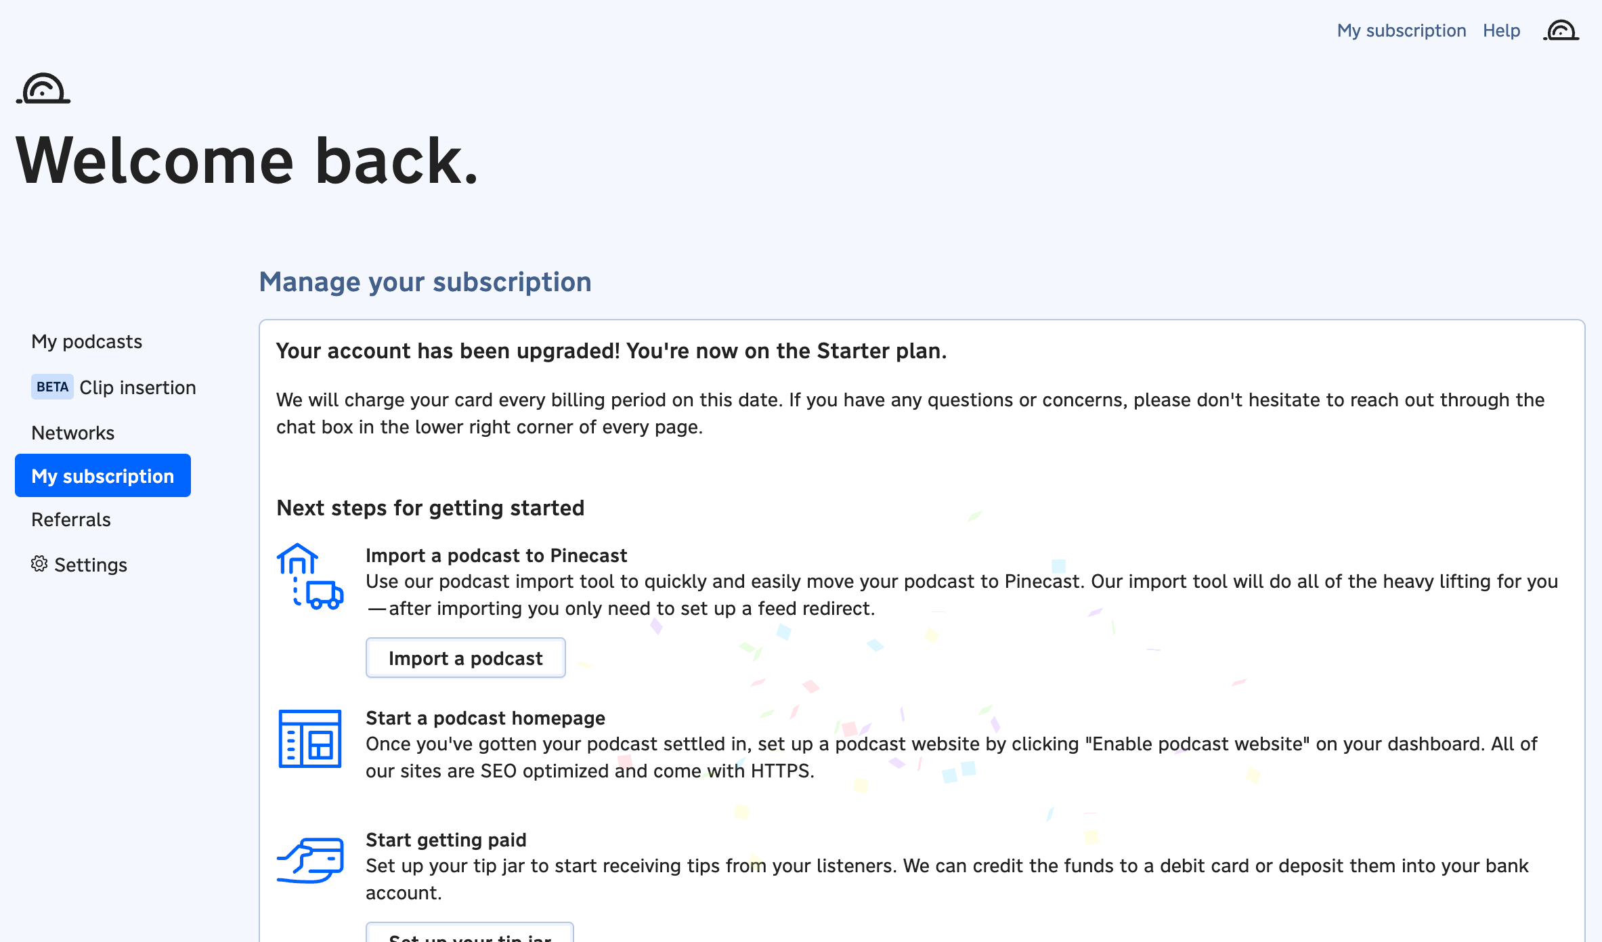Viewport: 1602px width, 942px height.
Task: Click the BETA badge next to Clip insertion
Action: coord(51,387)
